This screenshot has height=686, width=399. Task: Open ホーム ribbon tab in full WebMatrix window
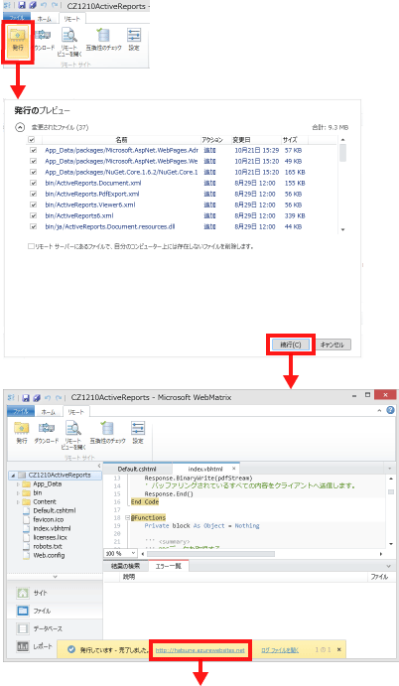pos(48,412)
